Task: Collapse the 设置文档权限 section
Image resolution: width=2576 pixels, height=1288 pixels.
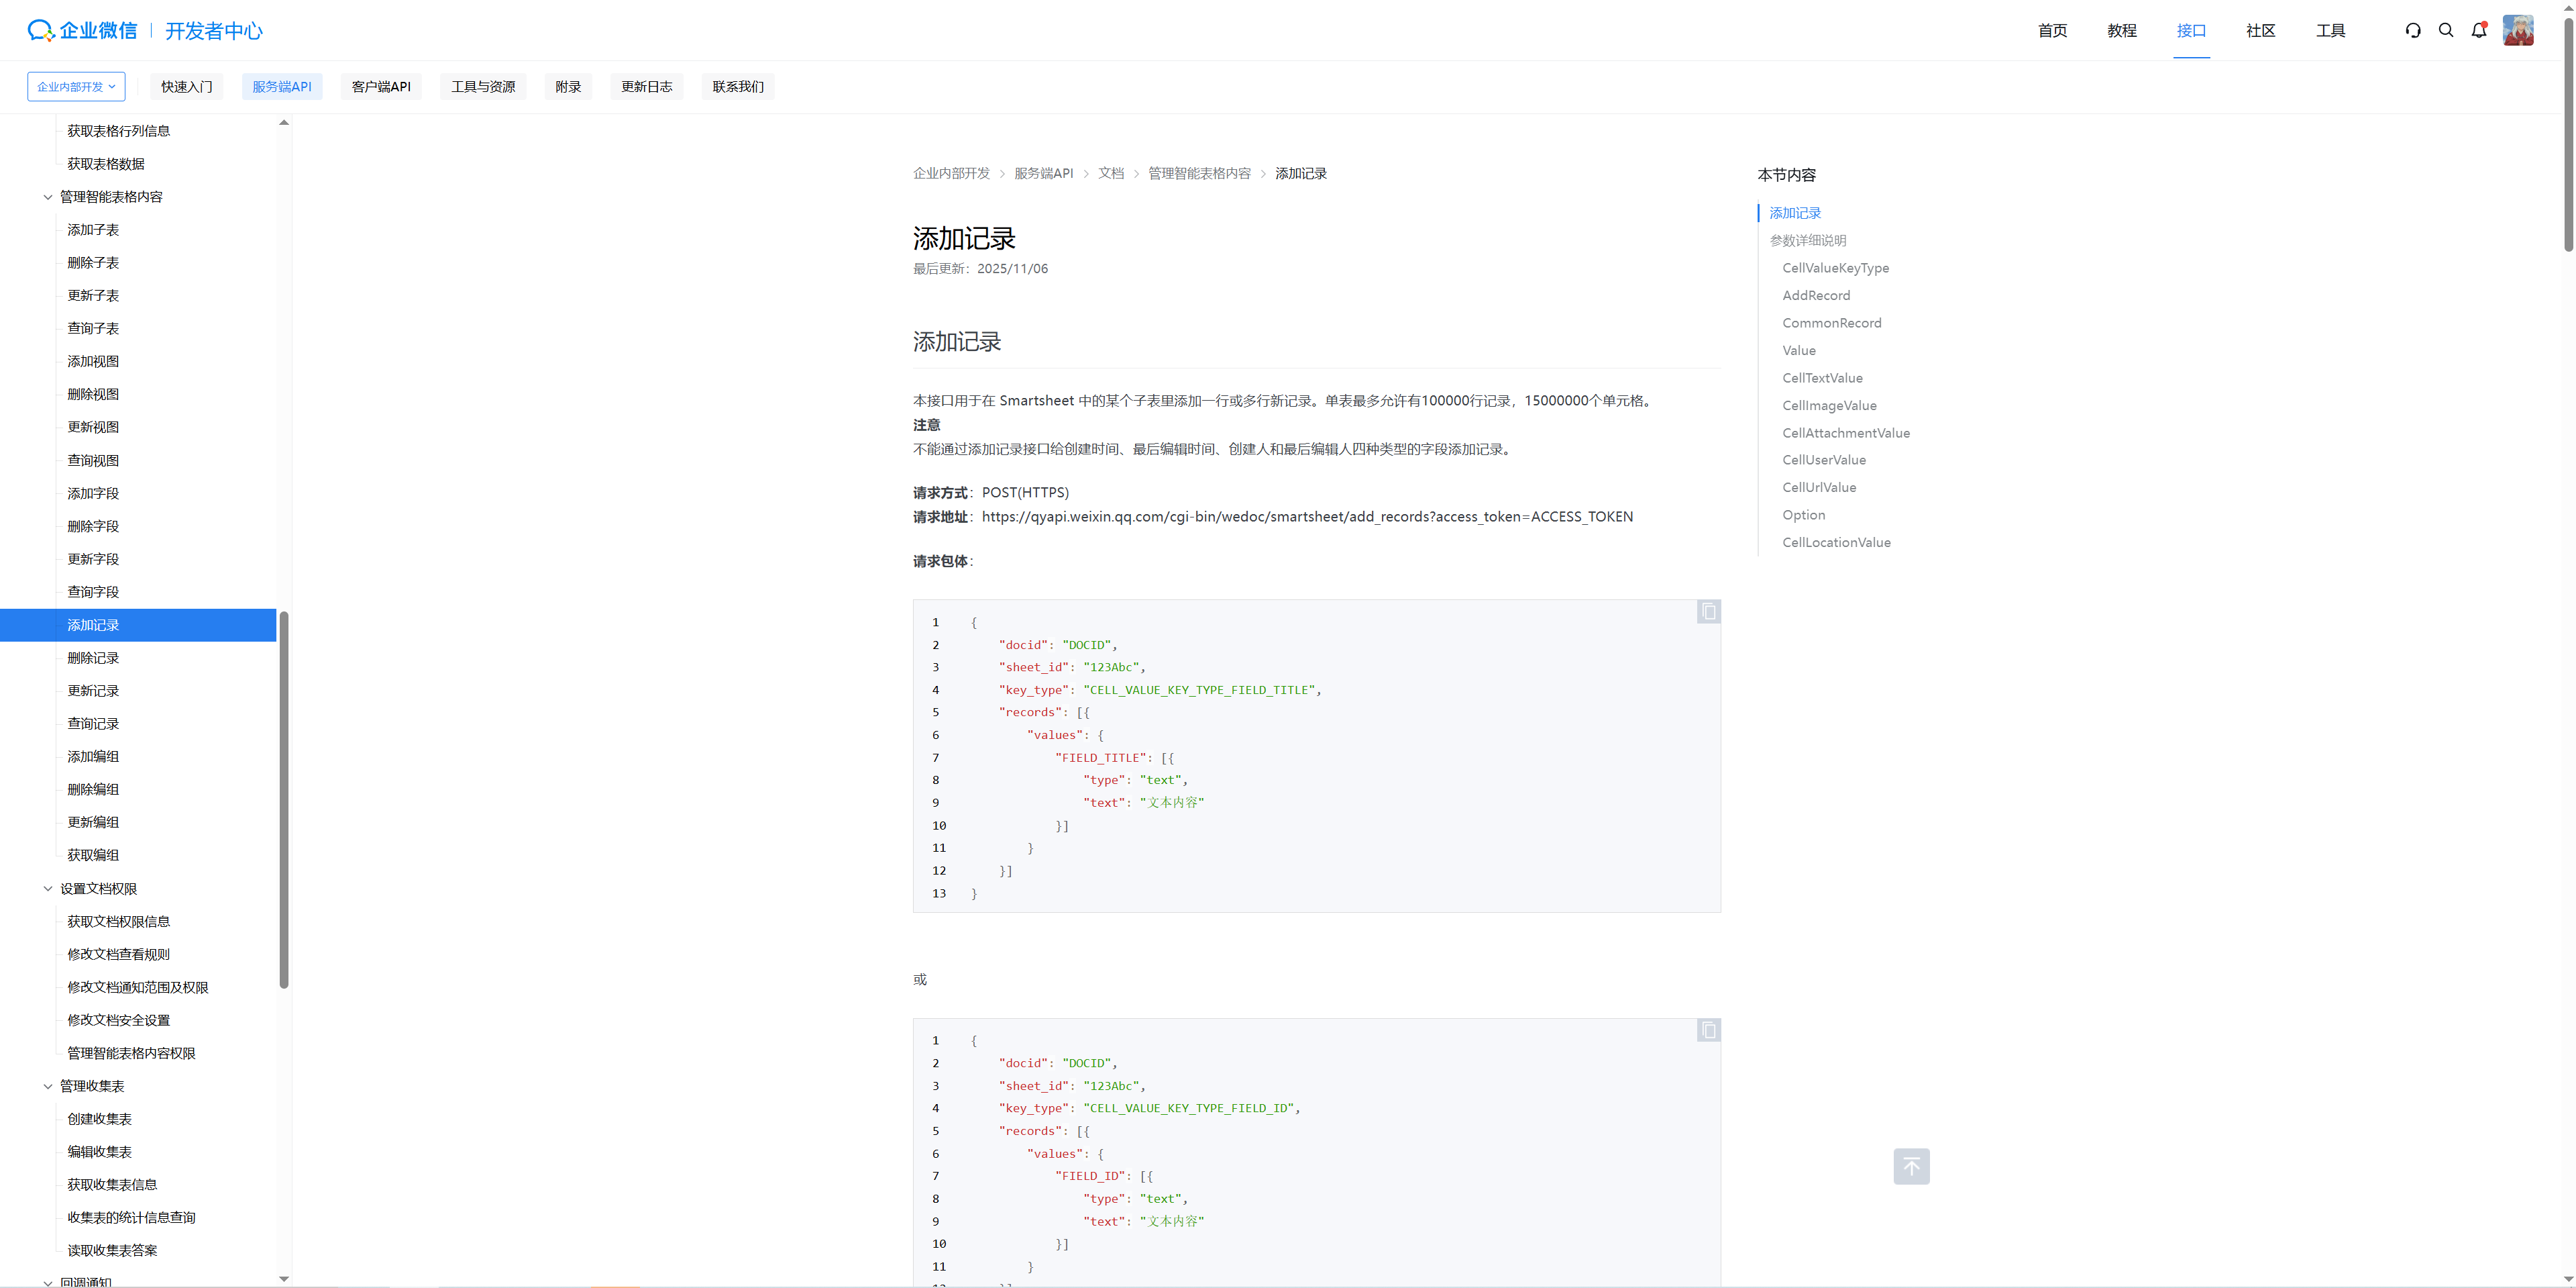Action: [x=47, y=889]
